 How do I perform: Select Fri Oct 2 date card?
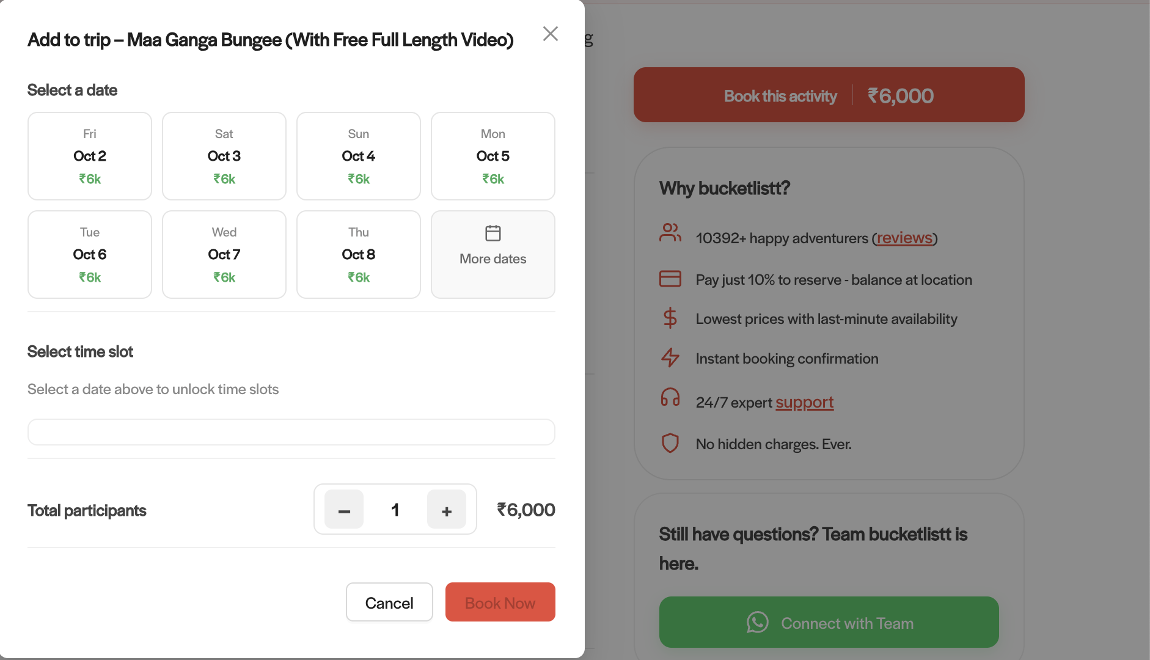coord(90,156)
